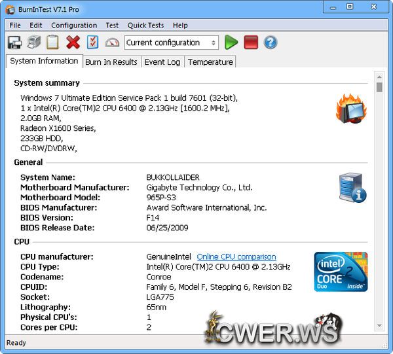
Task: Click the CPUID Family 6 value
Action: tap(219, 287)
